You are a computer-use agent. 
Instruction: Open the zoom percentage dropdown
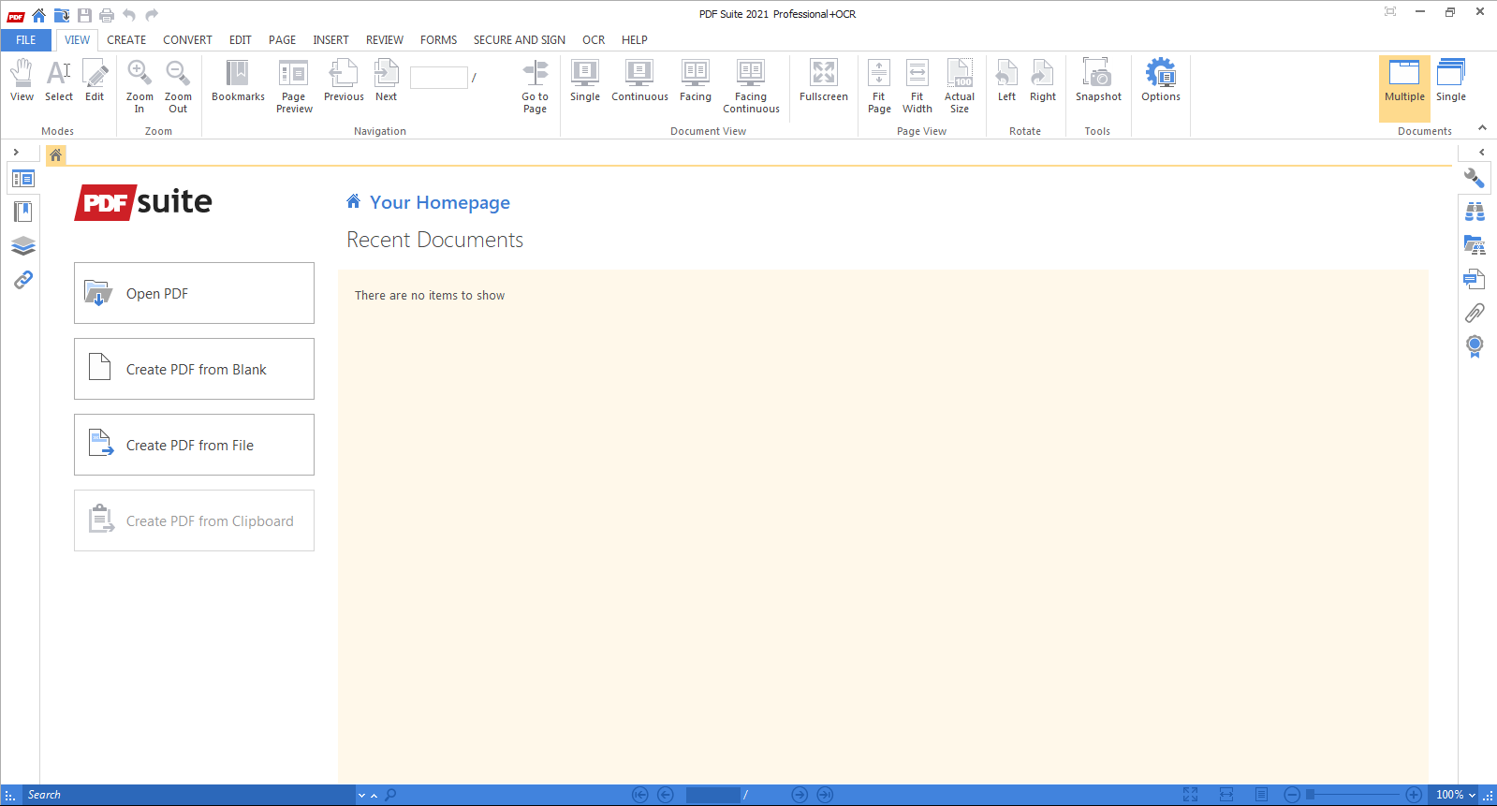[1472, 795]
